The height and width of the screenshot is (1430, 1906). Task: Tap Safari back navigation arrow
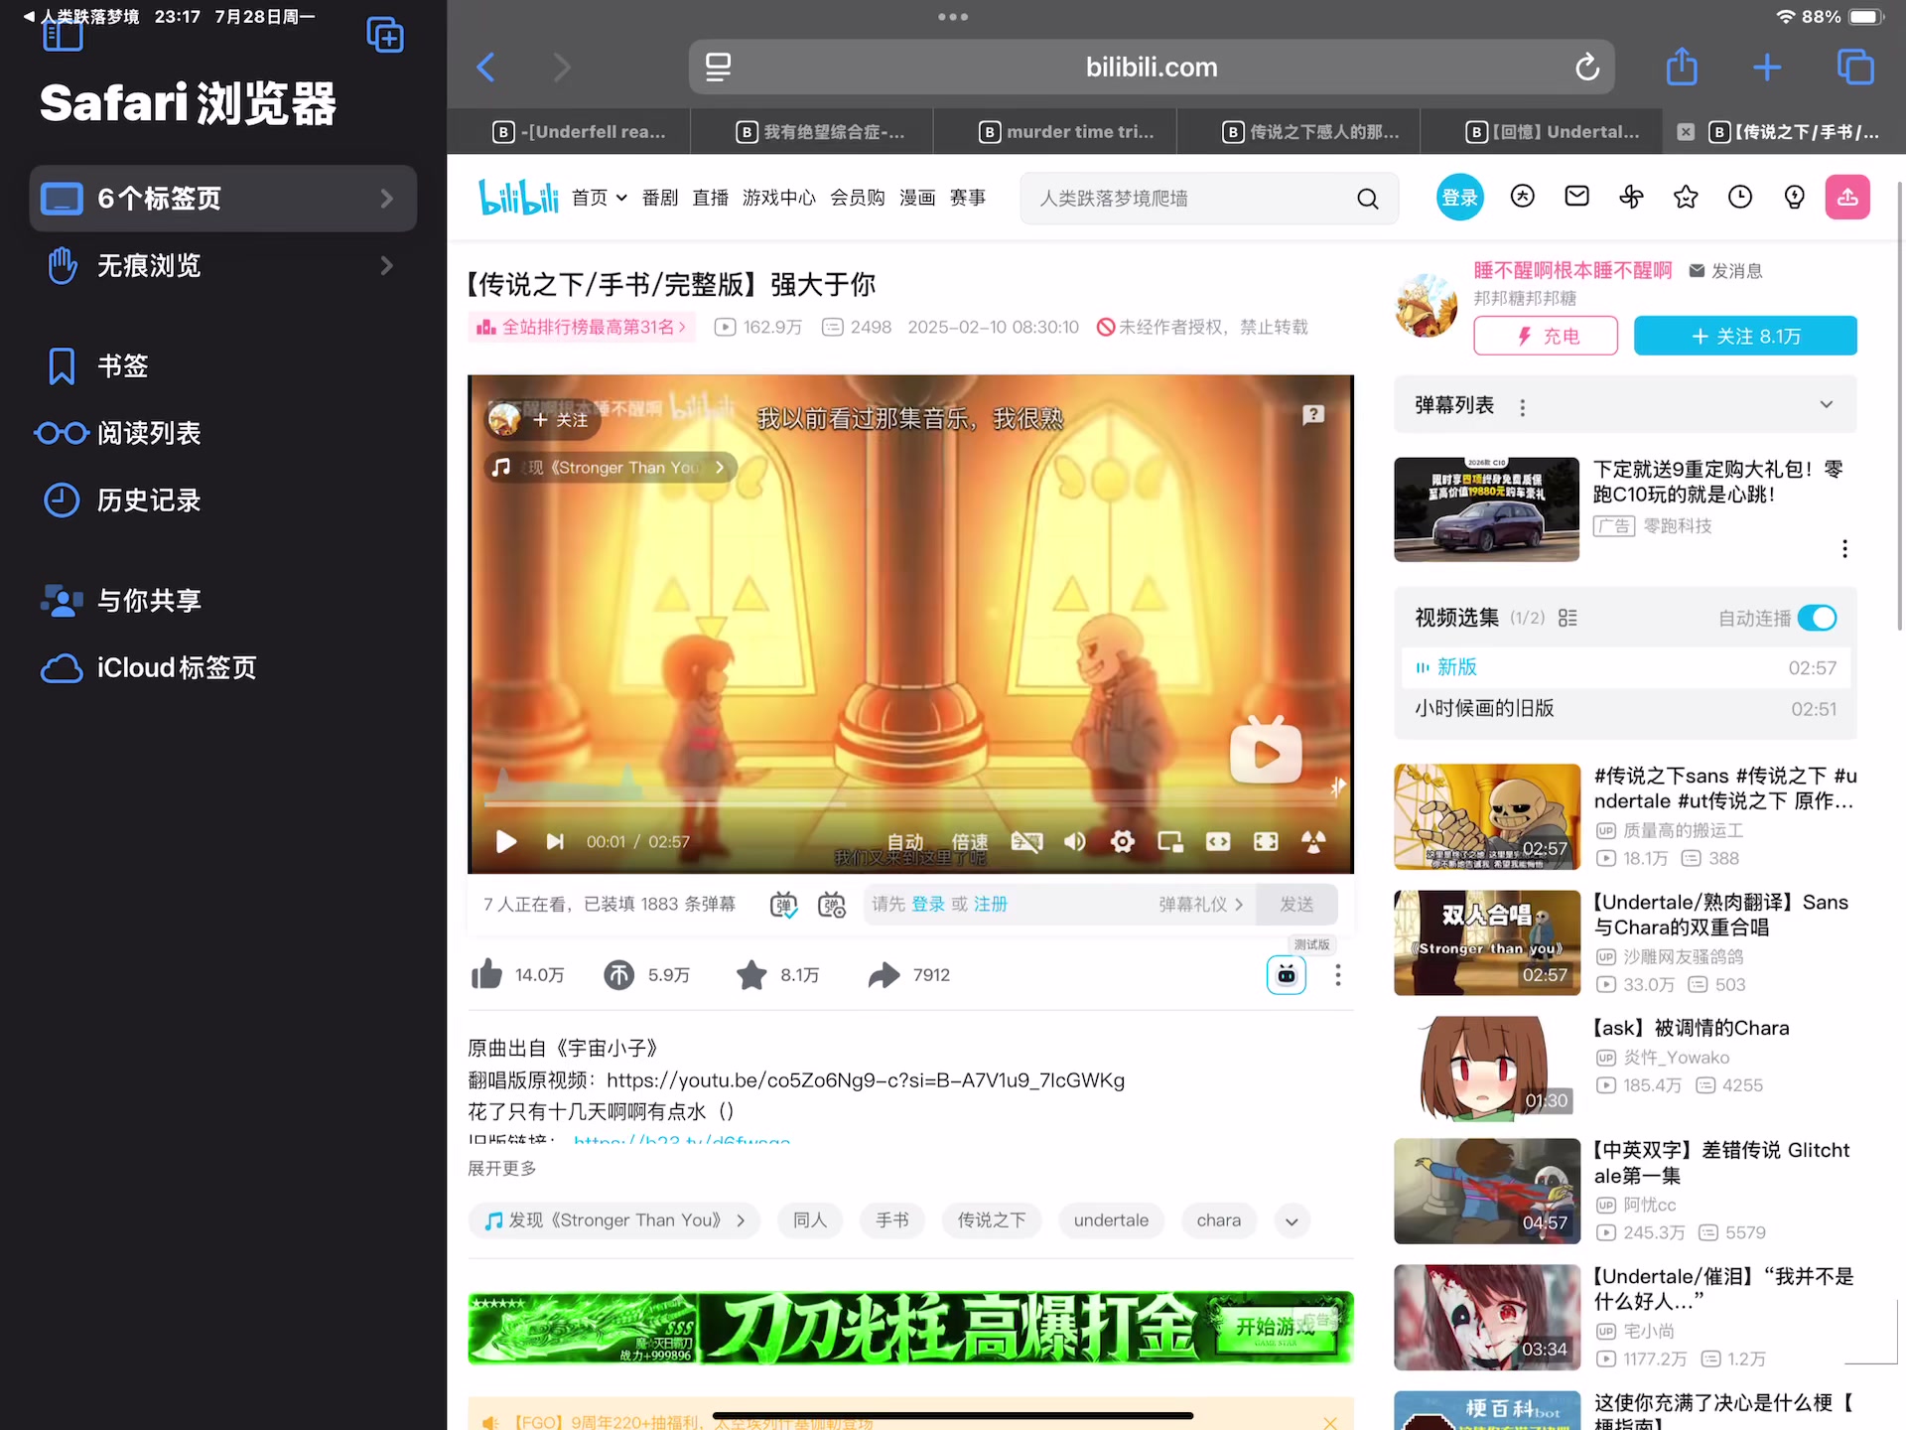[x=485, y=68]
